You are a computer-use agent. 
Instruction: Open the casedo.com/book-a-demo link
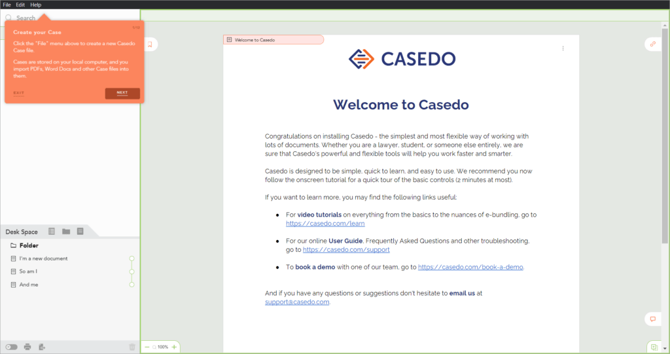click(x=470, y=267)
